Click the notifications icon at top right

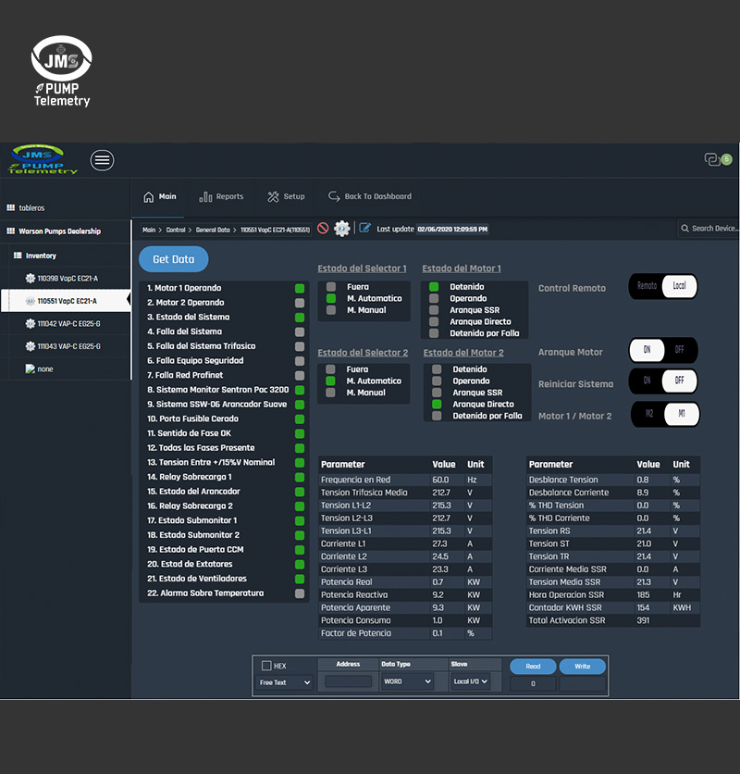tap(713, 160)
